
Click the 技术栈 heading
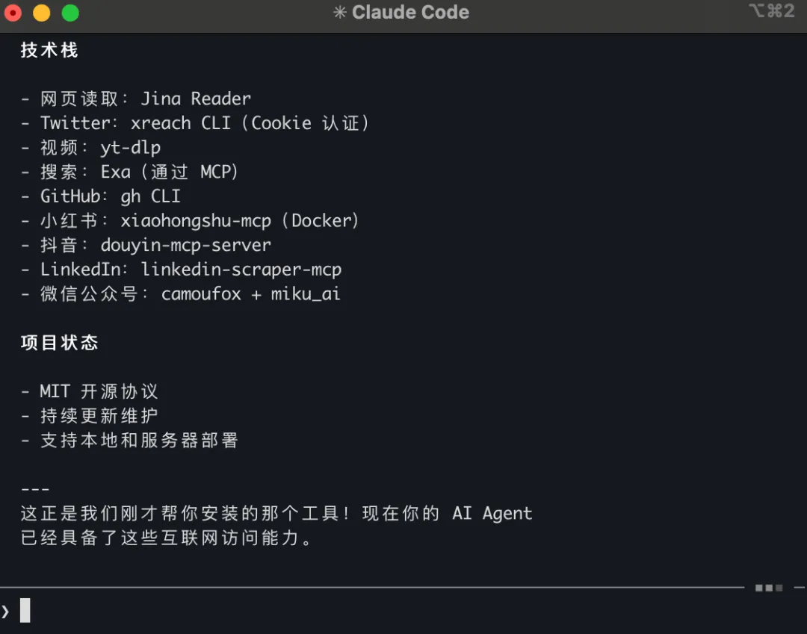[49, 50]
